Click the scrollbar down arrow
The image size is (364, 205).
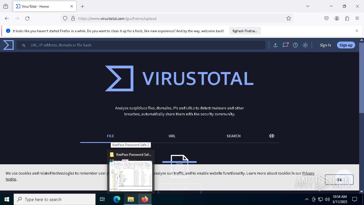[x=361, y=191]
